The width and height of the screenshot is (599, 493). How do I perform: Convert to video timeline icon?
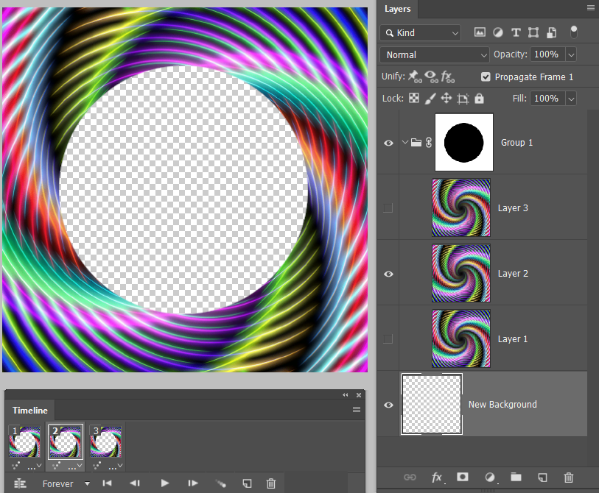coord(20,483)
